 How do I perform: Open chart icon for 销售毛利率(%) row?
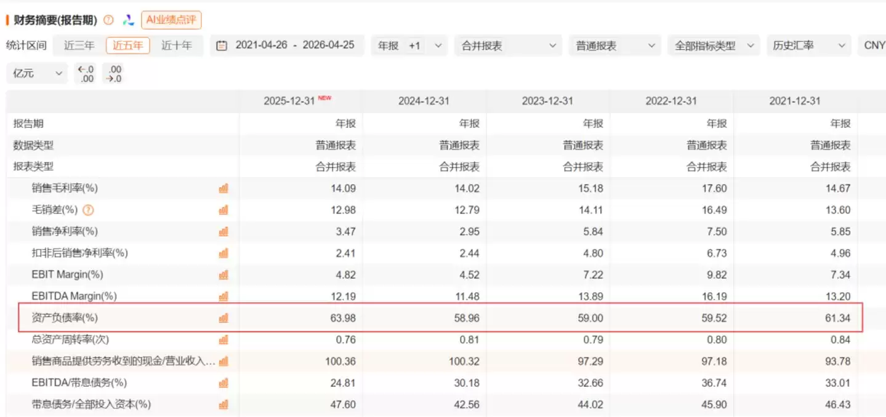pos(224,188)
